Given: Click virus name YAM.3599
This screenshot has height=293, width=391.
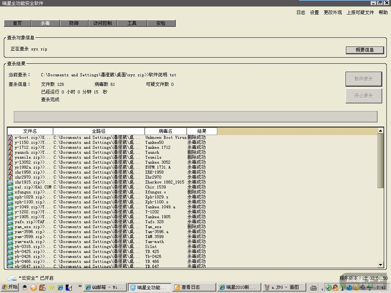Looking at the screenshot, I should pyautogui.click(x=154, y=237).
